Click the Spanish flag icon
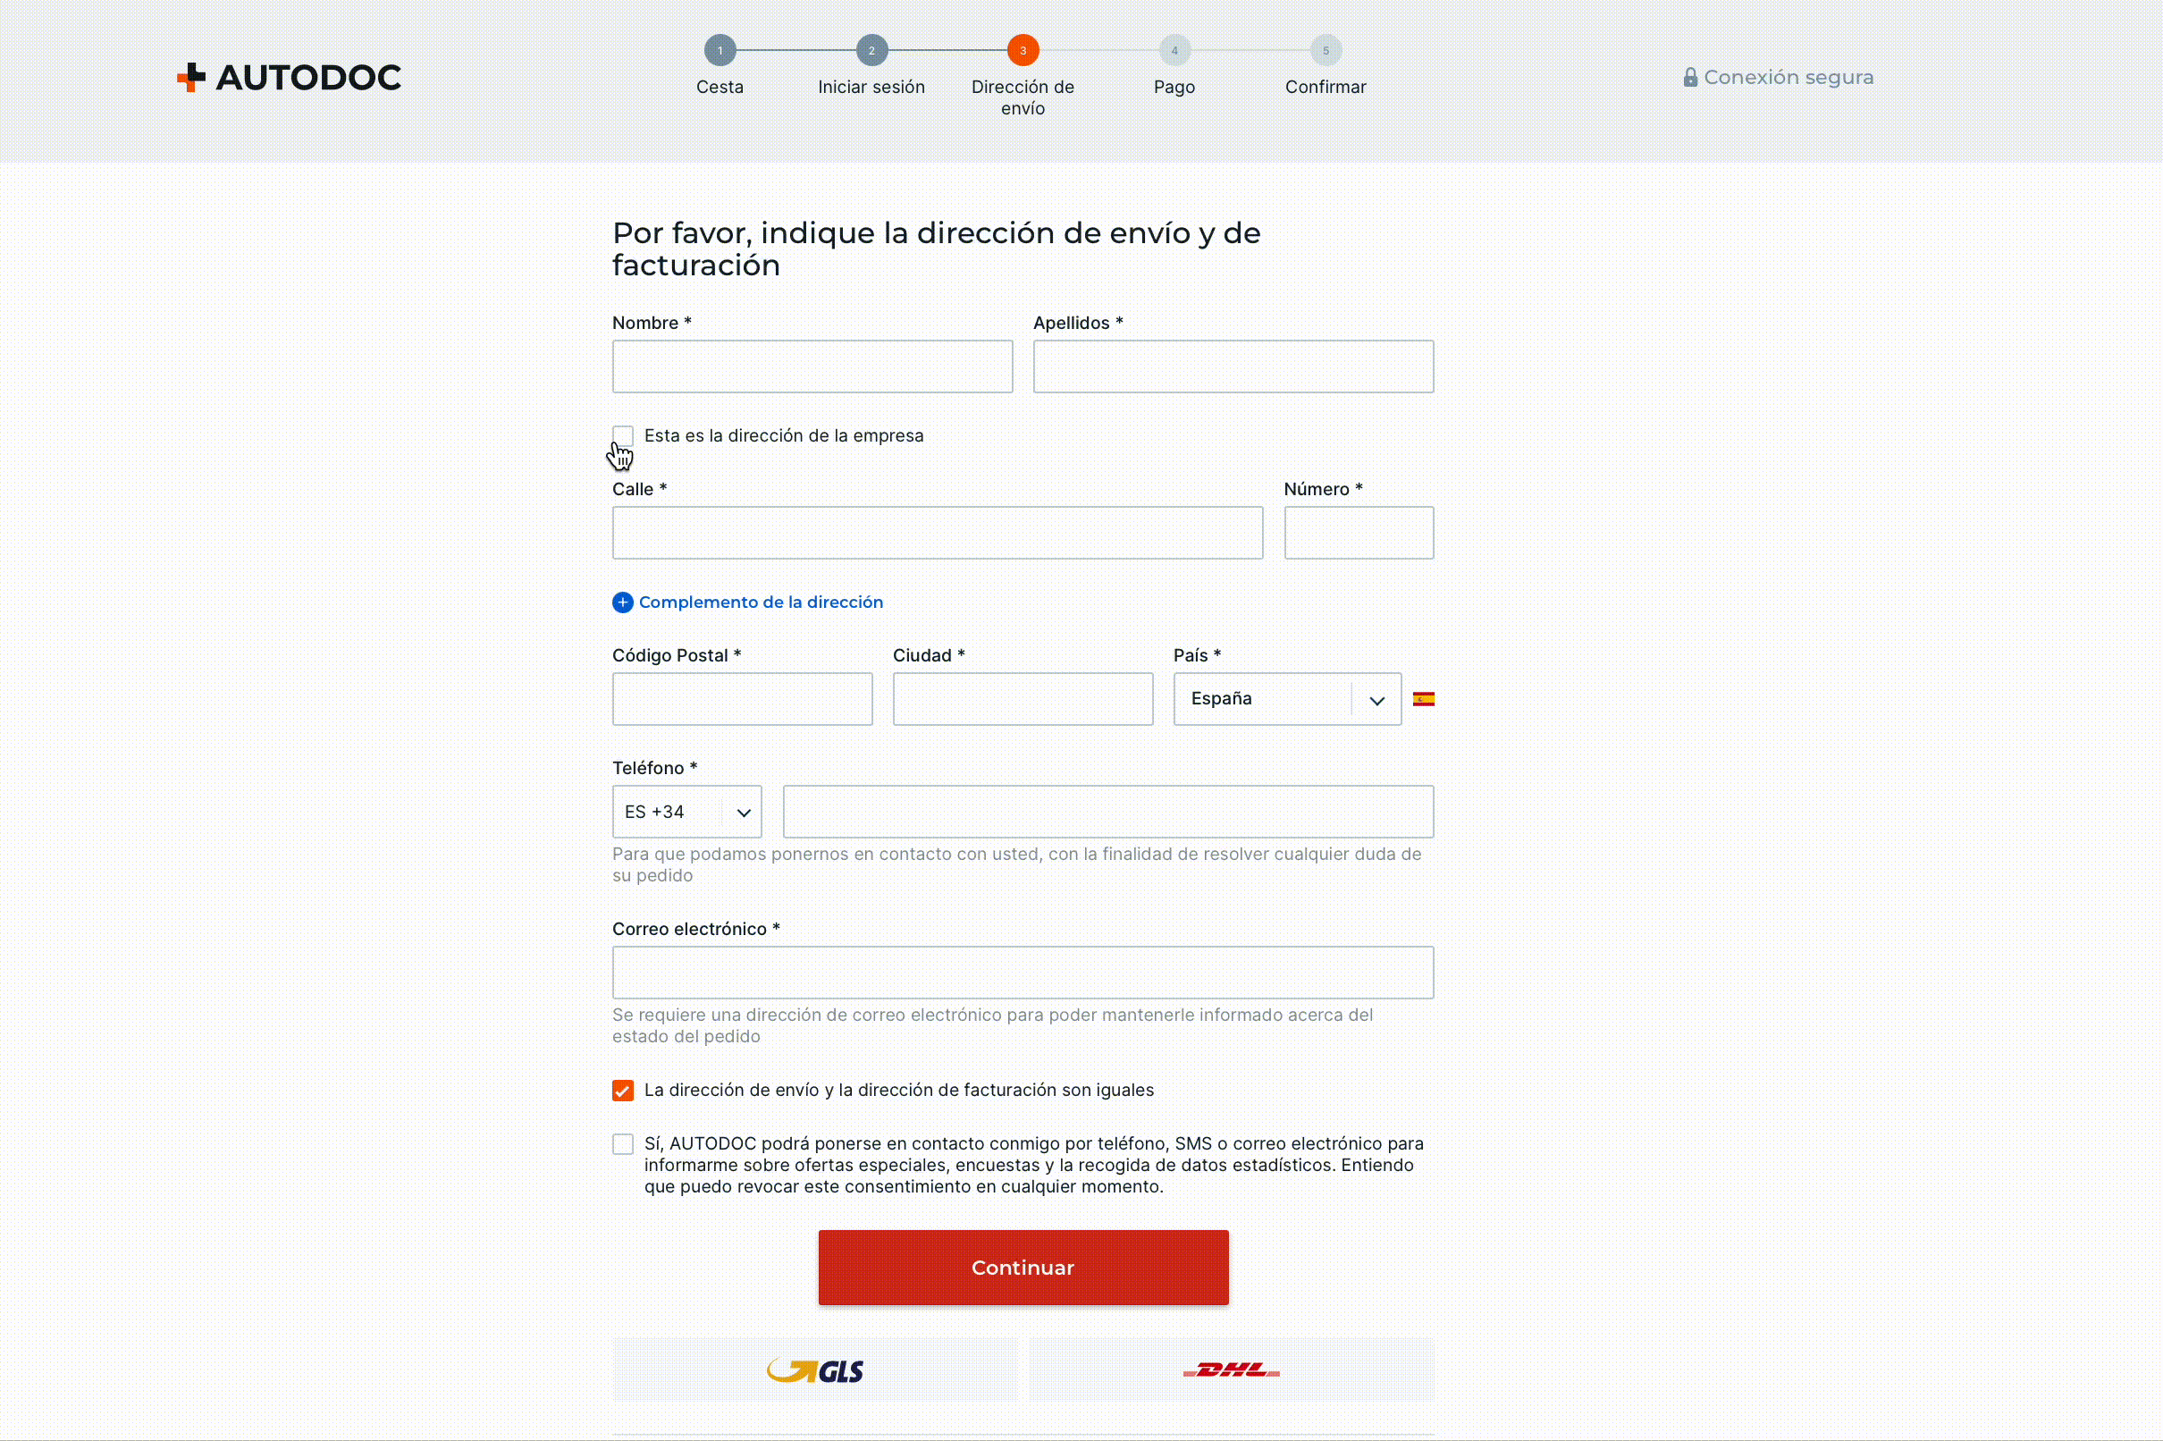The height and width of the screenshot is (1441, 2163). [x=1423, y=699]
